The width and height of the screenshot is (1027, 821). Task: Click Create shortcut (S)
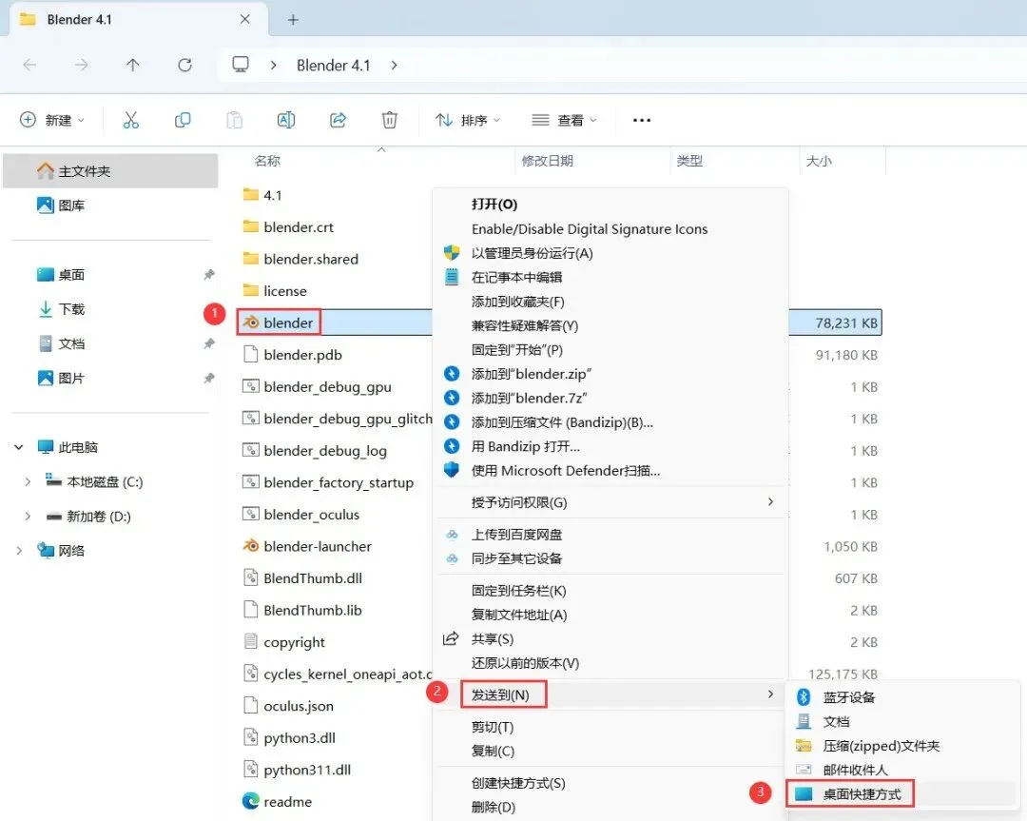point(518,783)
